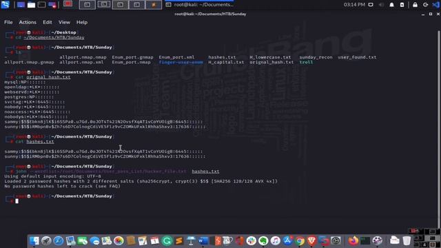Viewport: 441px width, 248px height.
Task: Switch to the third workspace
Action: tap(121, 5)
